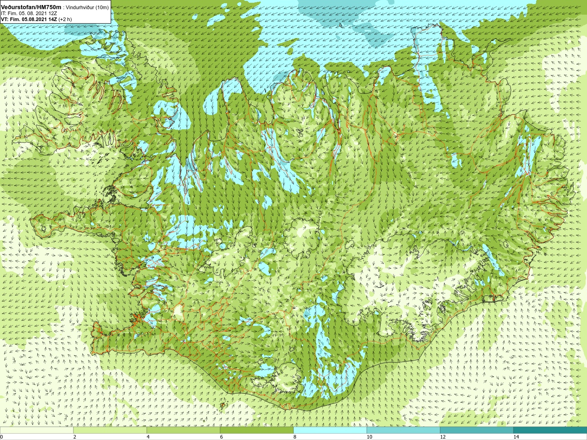Click the '14' label on the scale
This screenshot has height=440, width=587.
516,437
